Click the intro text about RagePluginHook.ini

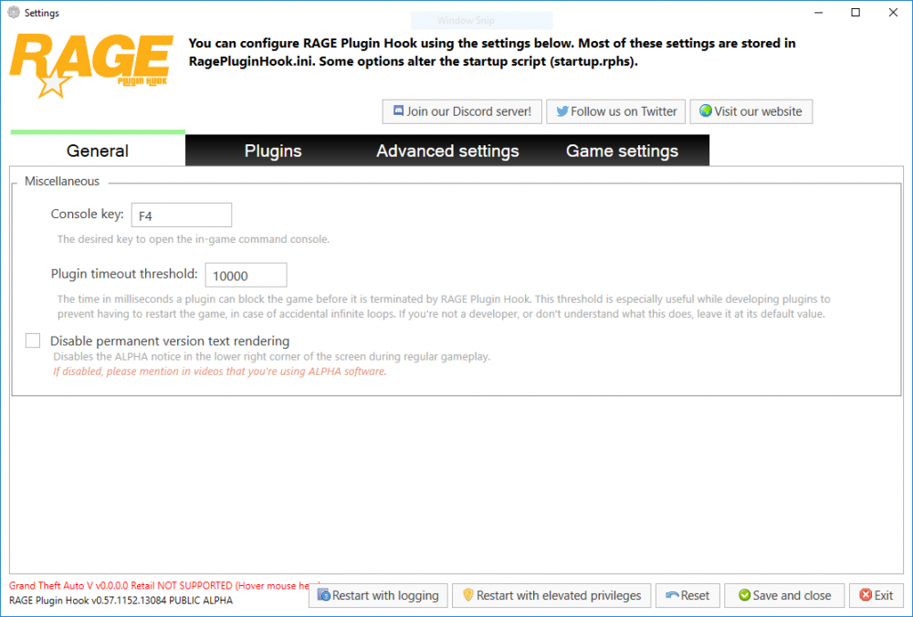tap(492, 52)
